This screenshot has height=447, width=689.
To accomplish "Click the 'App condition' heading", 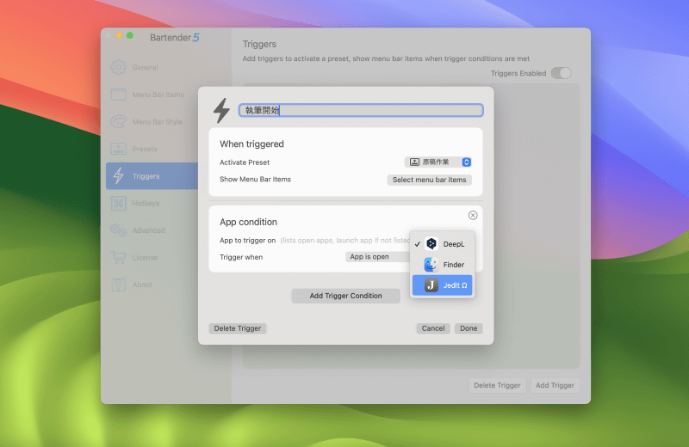I will pos(248,222).
